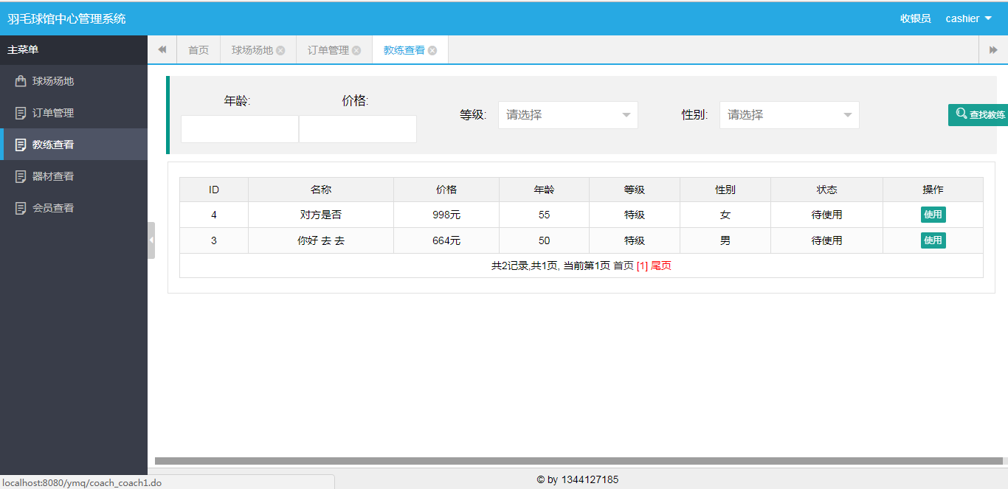The height and width of the screenshot is (489, 1008).
Task: Click 使用 button for coach 你好 去 去
Action: tap(933, 240)
